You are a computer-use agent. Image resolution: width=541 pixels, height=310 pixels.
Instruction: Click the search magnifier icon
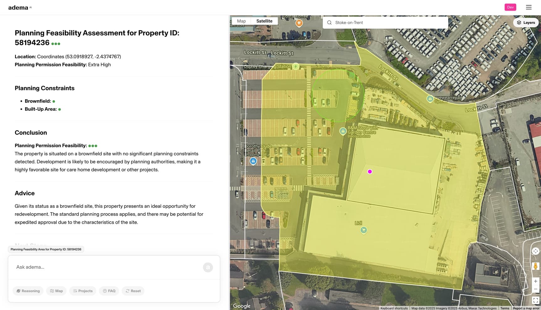329,23
